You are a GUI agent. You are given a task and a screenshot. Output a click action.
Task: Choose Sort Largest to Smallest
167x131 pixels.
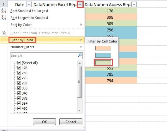(42, 18)
